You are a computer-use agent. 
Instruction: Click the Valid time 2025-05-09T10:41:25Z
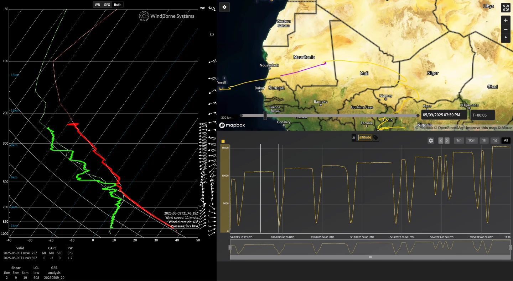point(20,253)
